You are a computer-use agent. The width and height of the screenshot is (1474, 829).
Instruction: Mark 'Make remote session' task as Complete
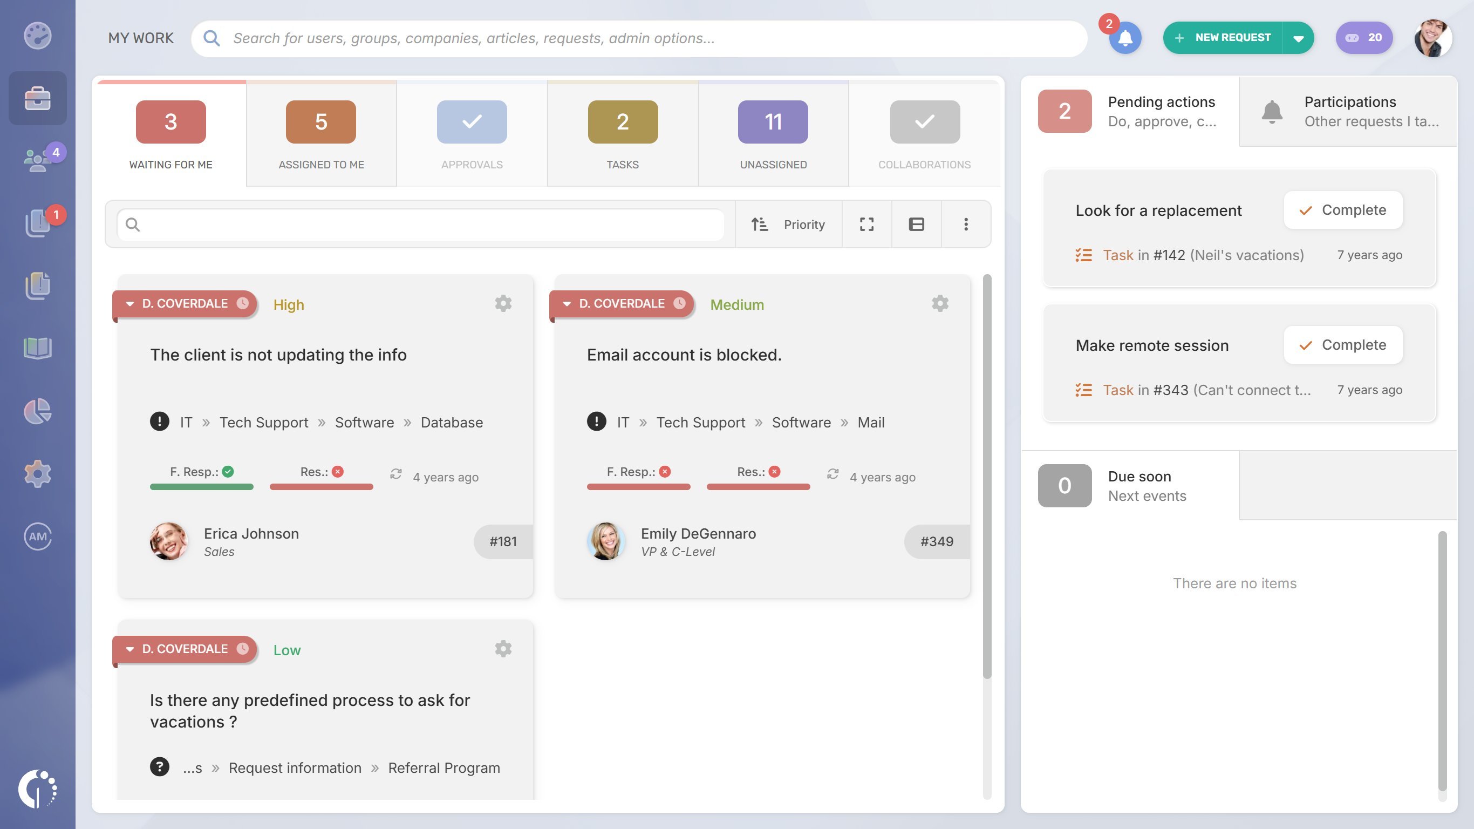pyautogui.click(x=1342, y=345)
